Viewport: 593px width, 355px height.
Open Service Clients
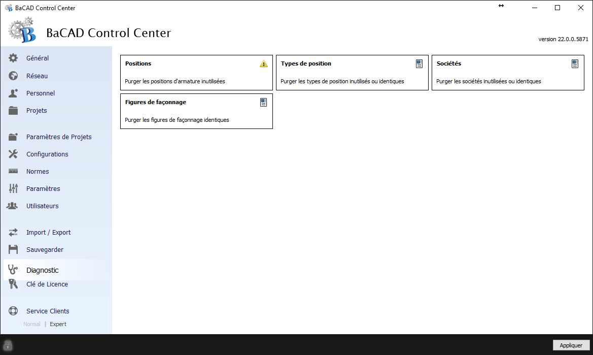click(48, 311)
